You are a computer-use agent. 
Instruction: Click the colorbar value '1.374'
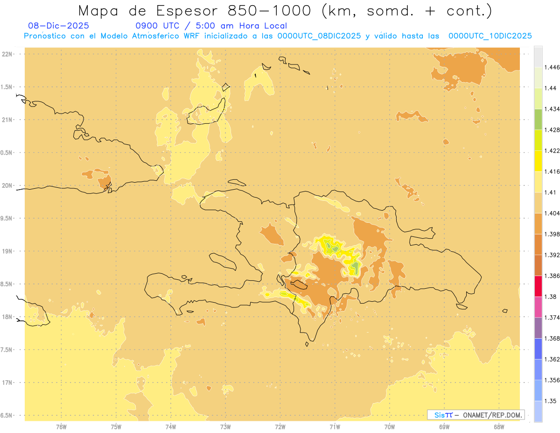pos(552,318)
